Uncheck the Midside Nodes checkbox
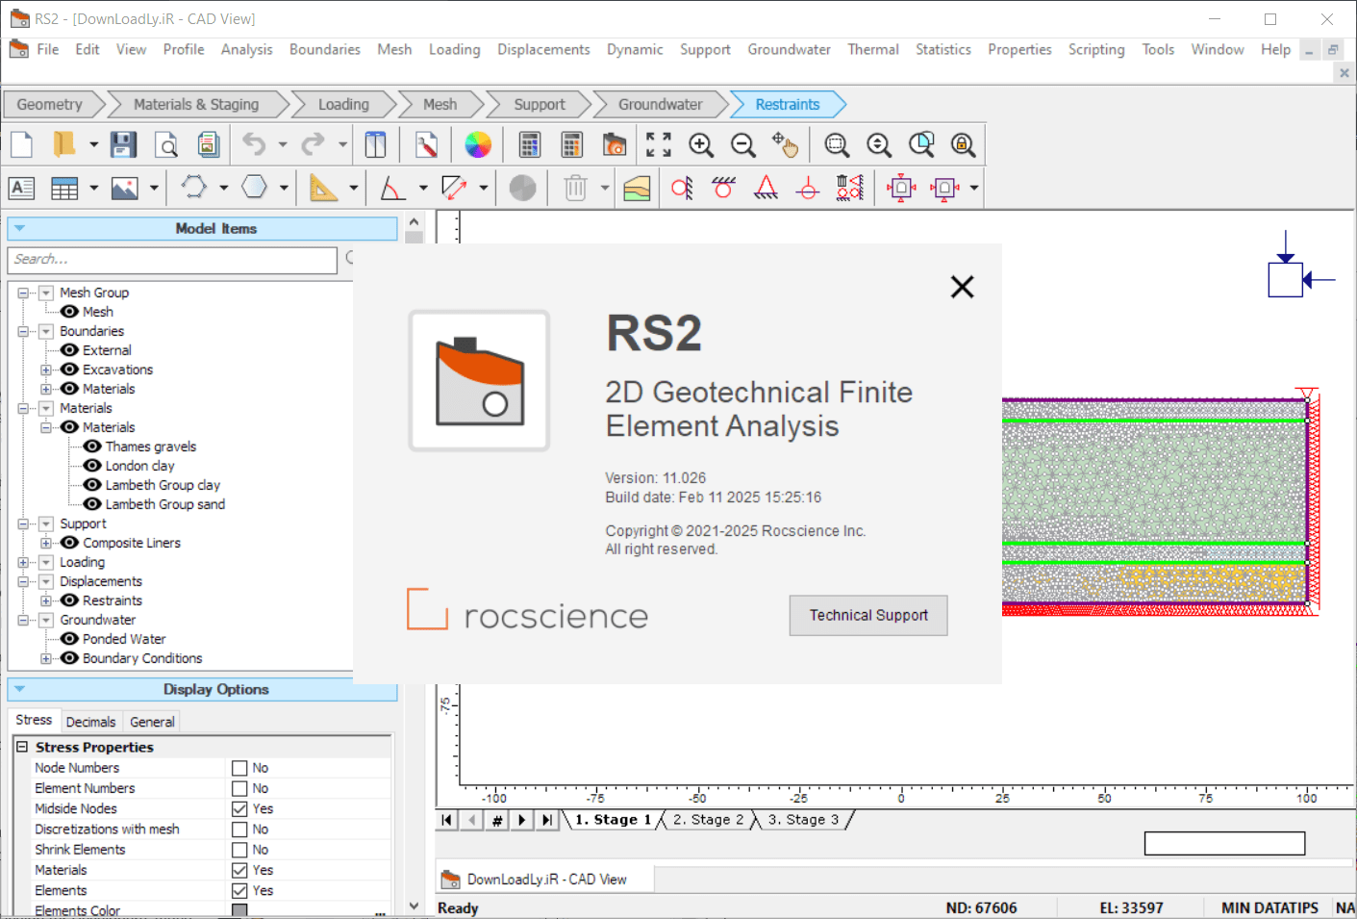This screenshot has width=1357, height=919. (x=239, y=809)
